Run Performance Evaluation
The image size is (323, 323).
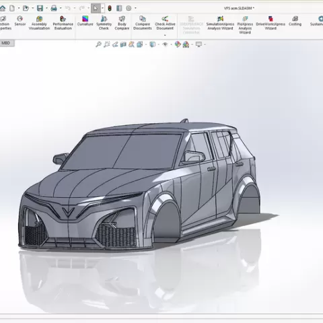63,23
